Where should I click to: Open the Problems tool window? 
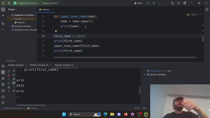(3, 97)
